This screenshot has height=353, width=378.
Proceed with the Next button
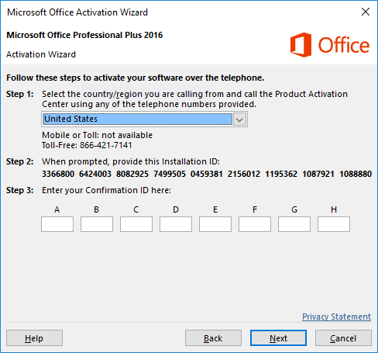click(x=278, y=338)
